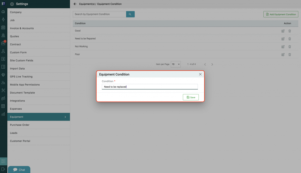Go back using the arrow icon

tap(75, 4)
